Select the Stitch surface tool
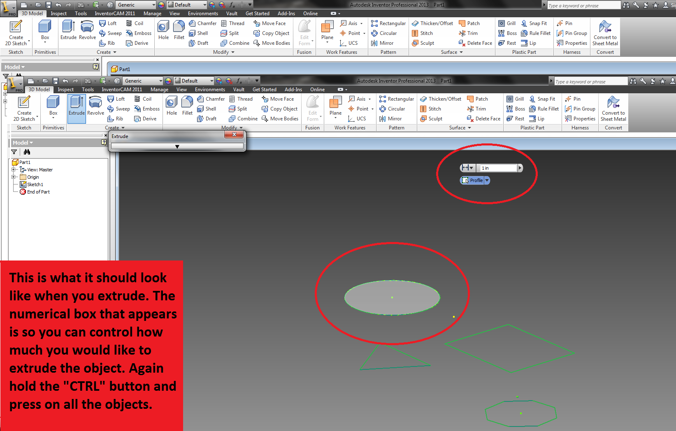The height and width of the screenshot is (431, 676). (x=431, y=108)
